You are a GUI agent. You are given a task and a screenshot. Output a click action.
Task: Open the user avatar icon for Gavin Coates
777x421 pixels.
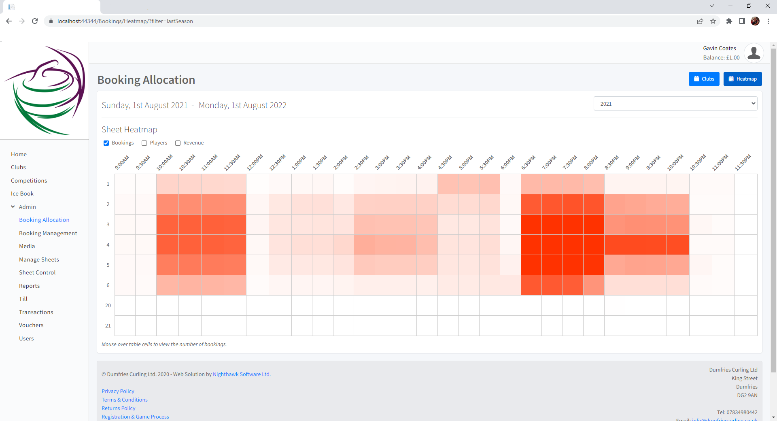pos(754,53)
